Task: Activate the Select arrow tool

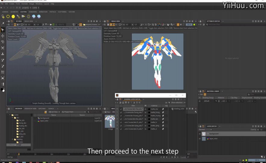Action: point(2,30)
